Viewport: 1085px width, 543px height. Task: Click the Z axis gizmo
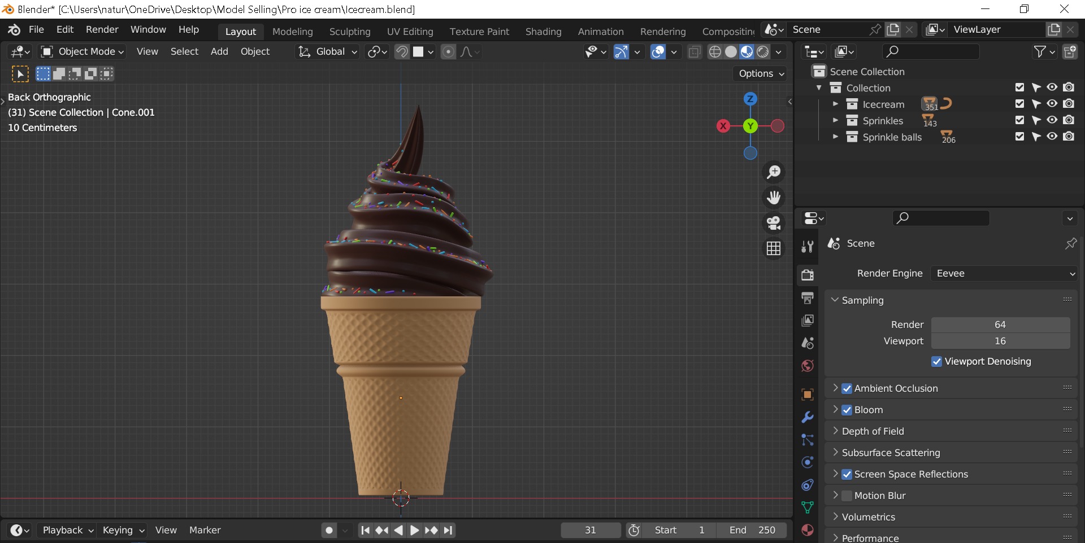click(750, 99)
